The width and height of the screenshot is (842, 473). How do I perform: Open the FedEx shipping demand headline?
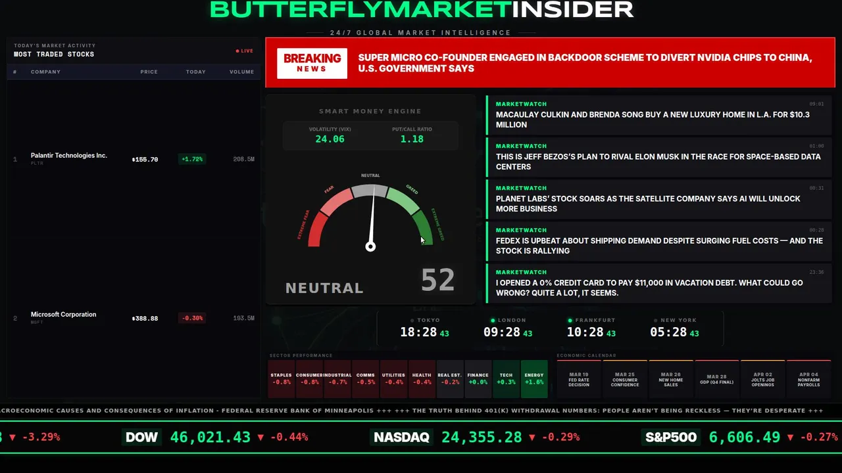pyautogui.click(x=658, y=240)
